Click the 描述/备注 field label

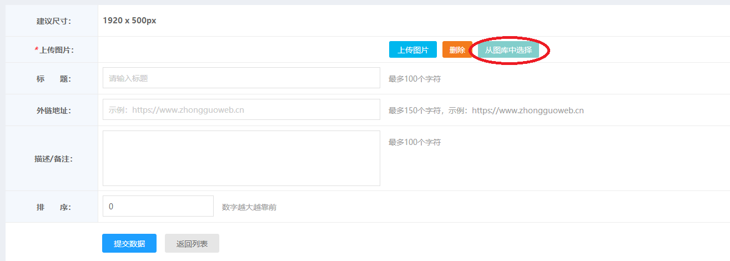[x=54, y=159]
